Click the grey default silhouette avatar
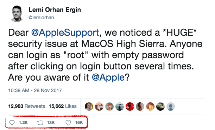This screenshot has height=130, width=215. pos(171,107)
